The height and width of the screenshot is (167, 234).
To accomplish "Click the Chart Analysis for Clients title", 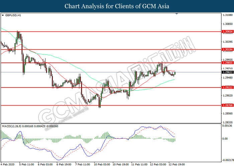I will [117, 6].
